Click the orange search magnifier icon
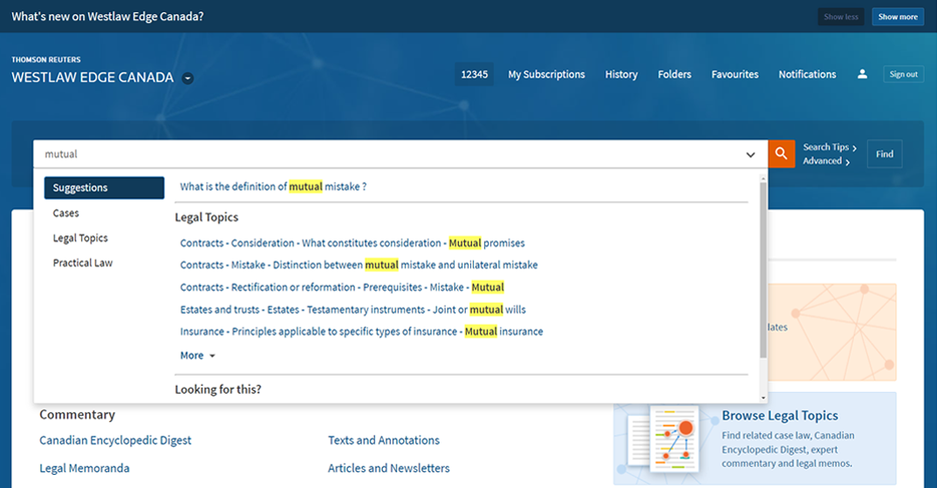937x488 pixels. coord(781,154)
